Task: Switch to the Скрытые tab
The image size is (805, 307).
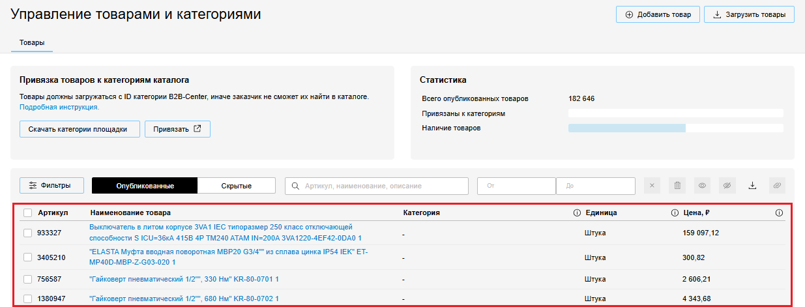Action: pos(236,186)
